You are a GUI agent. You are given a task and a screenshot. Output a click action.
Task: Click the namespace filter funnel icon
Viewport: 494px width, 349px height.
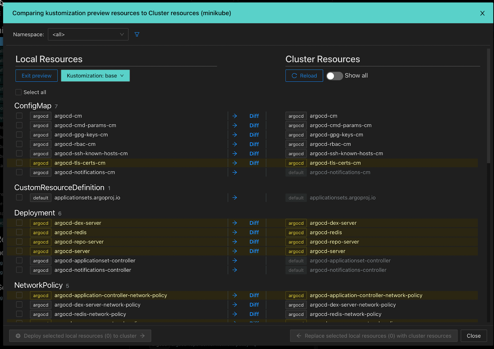pyautogui.click(x=137, y=34)
